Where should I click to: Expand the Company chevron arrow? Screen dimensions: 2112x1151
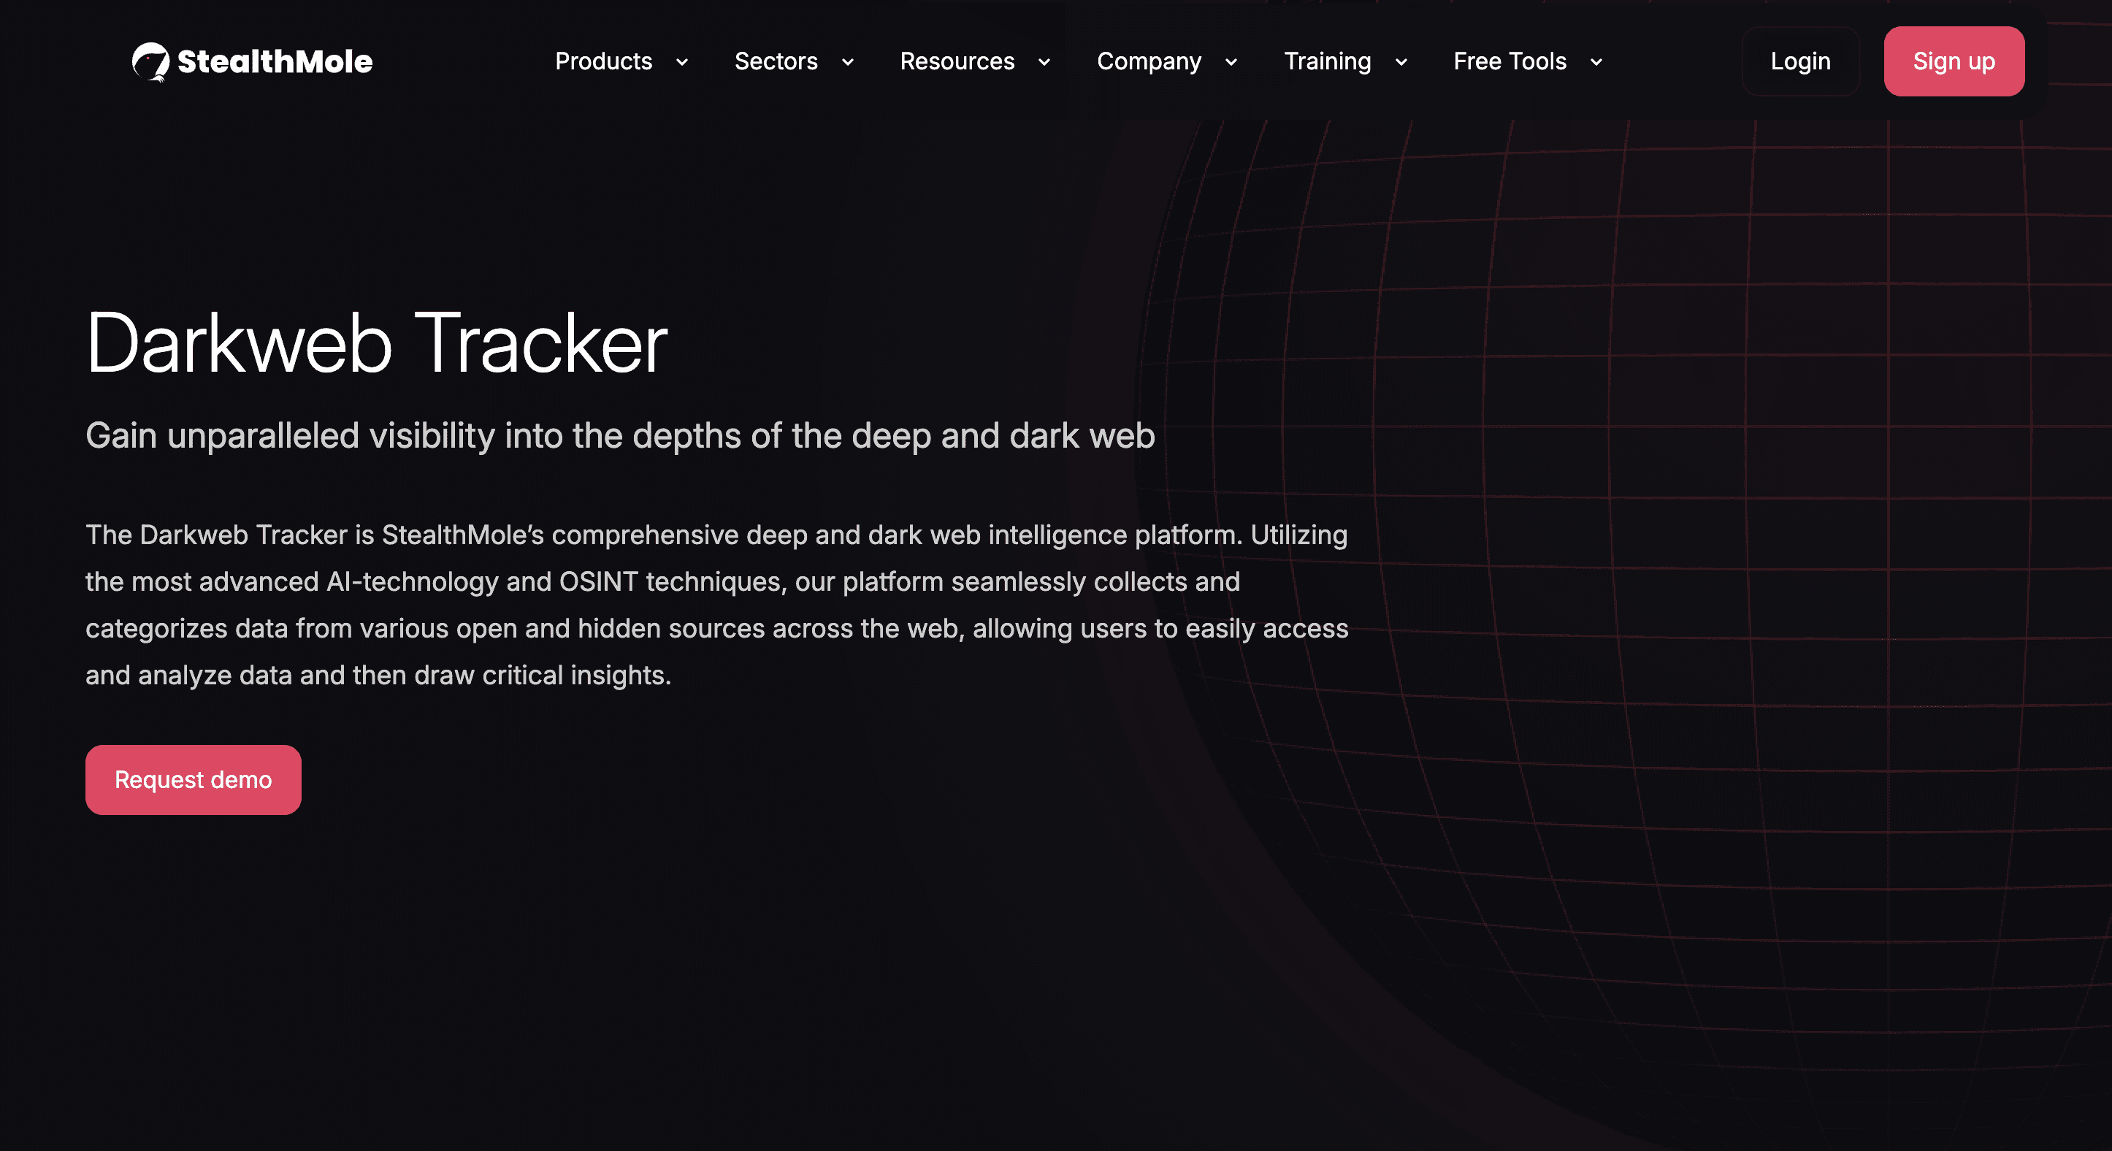(1231, 62)
